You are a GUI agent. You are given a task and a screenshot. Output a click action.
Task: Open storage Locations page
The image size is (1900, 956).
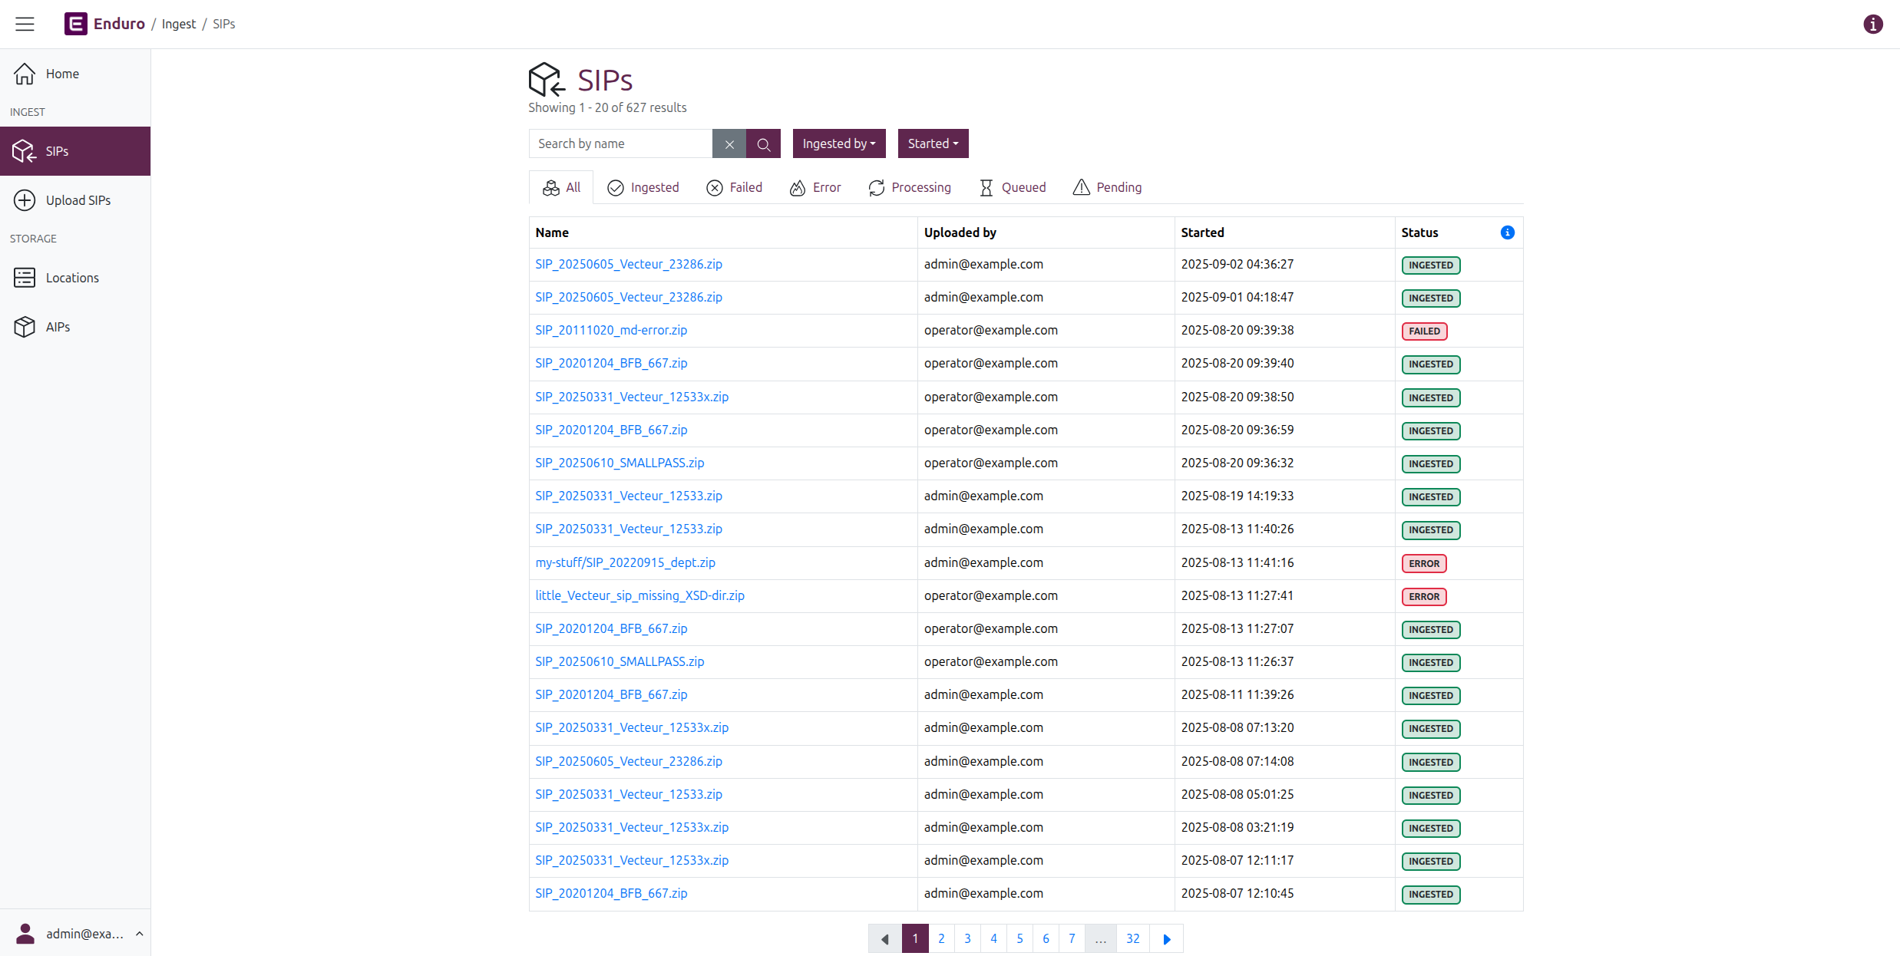(75, 278)
